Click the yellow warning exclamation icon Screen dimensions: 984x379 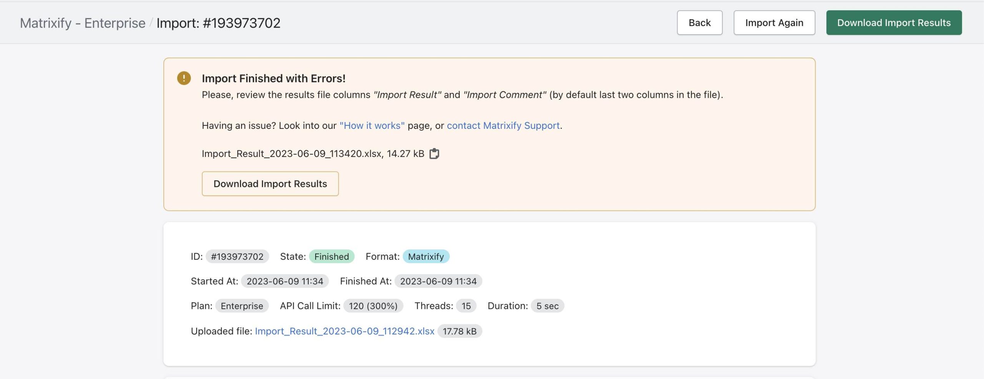pos(184,78)
